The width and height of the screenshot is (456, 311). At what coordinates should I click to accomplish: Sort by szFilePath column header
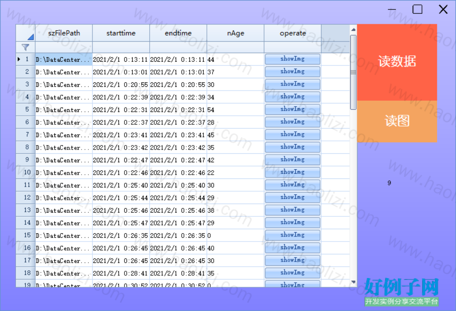point(64,33)
